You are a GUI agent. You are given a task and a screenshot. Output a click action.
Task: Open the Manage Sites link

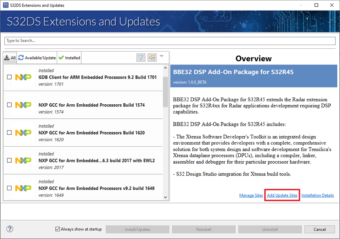(x=251, y=195)
